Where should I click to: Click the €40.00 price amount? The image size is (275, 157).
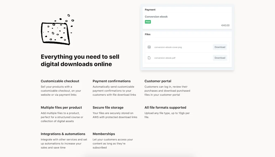226,25
